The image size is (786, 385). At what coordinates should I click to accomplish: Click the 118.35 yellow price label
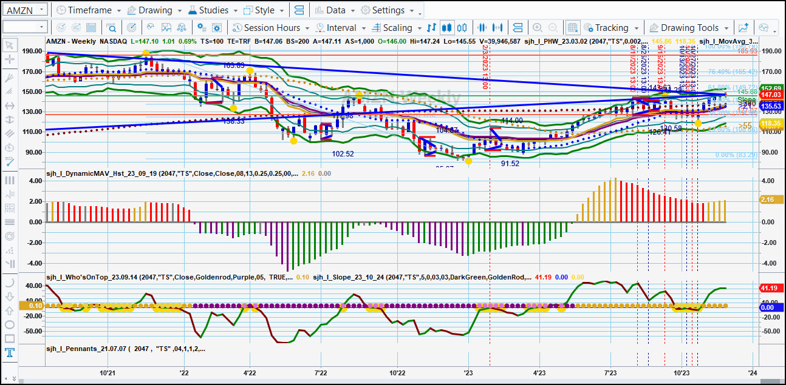click(771, 123)
